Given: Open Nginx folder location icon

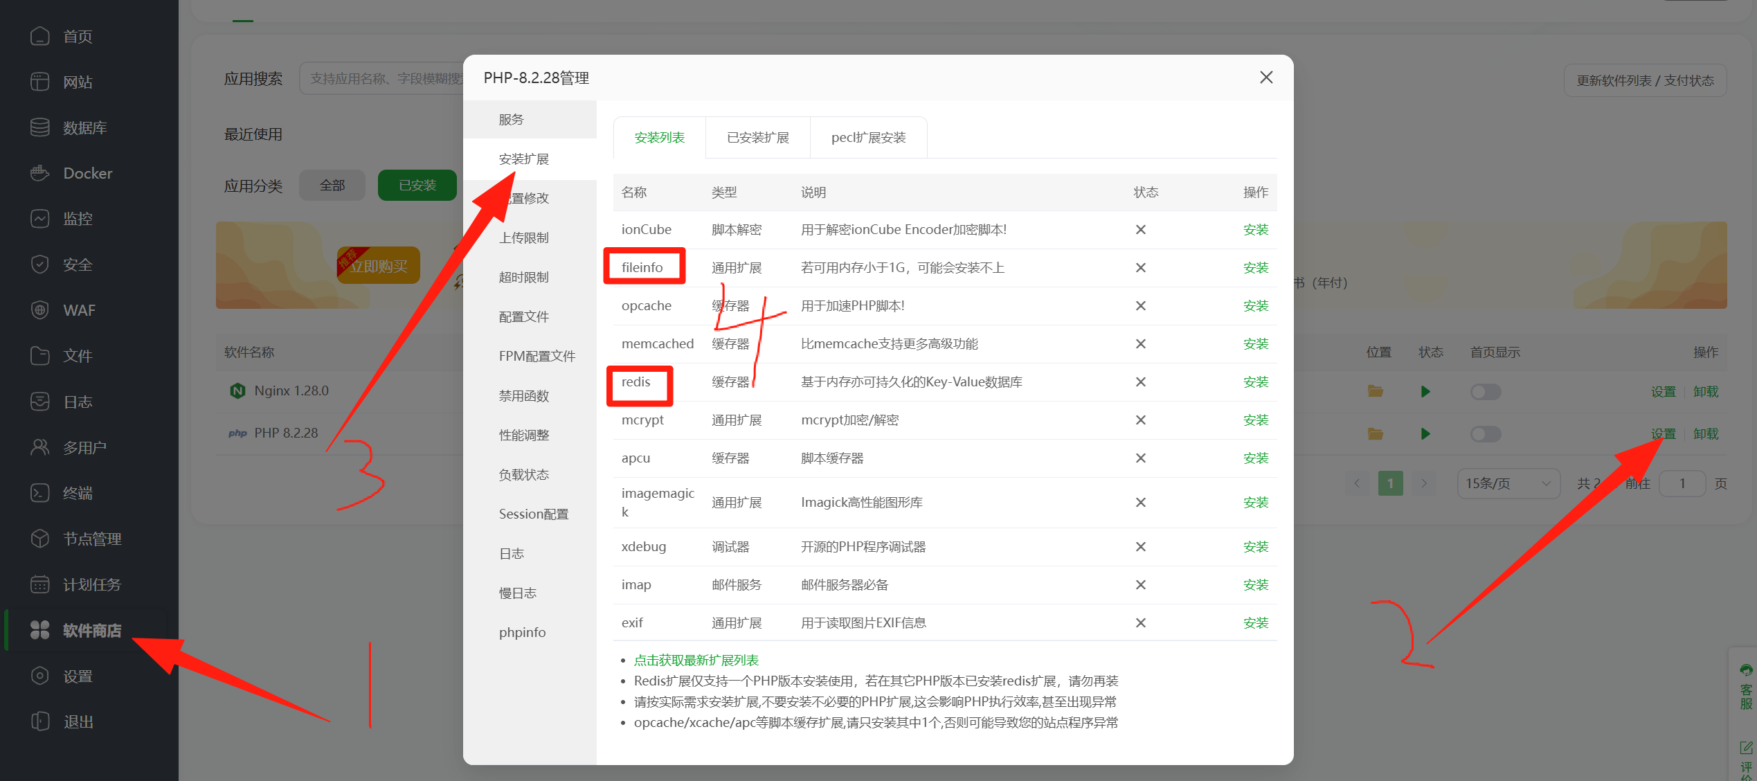Looking at the screenshot, I should (x=1375, y=392).
